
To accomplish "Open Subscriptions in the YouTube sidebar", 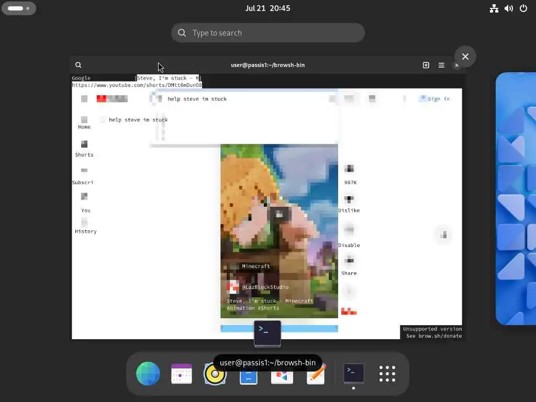I will click(x=83, y=176).
